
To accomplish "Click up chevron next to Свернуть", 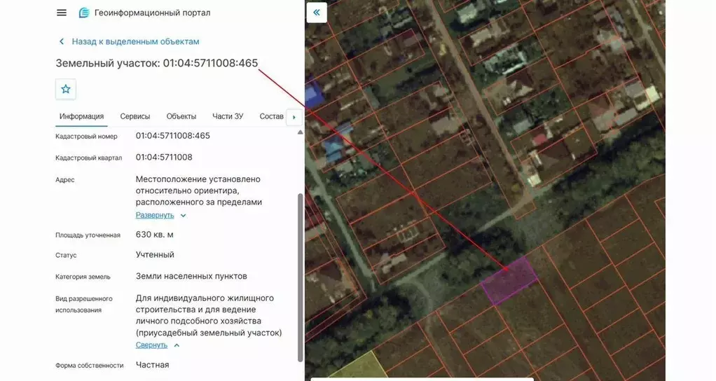I will (x=177, y=345).
